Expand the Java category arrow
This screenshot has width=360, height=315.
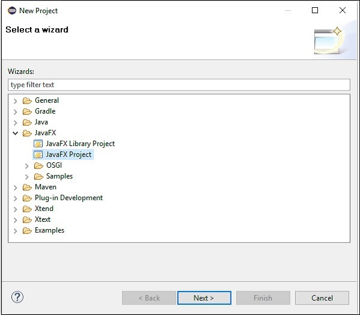(x=16, y=122)
